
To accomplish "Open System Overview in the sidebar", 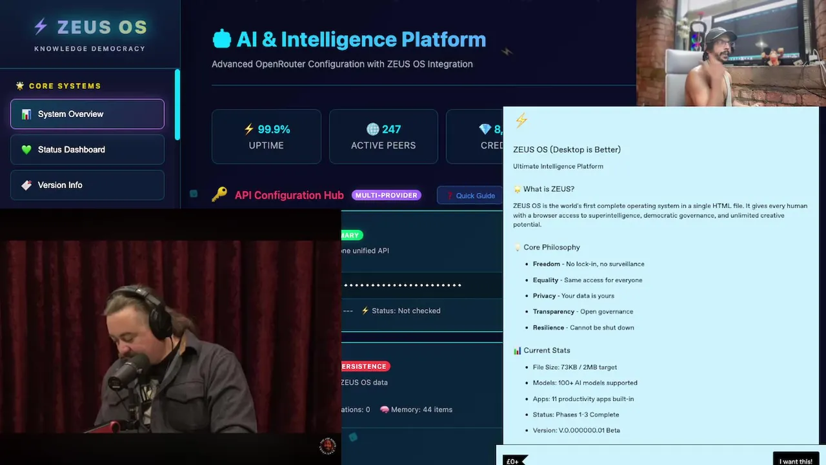I will pyautogui.click(x=87, y=114).
